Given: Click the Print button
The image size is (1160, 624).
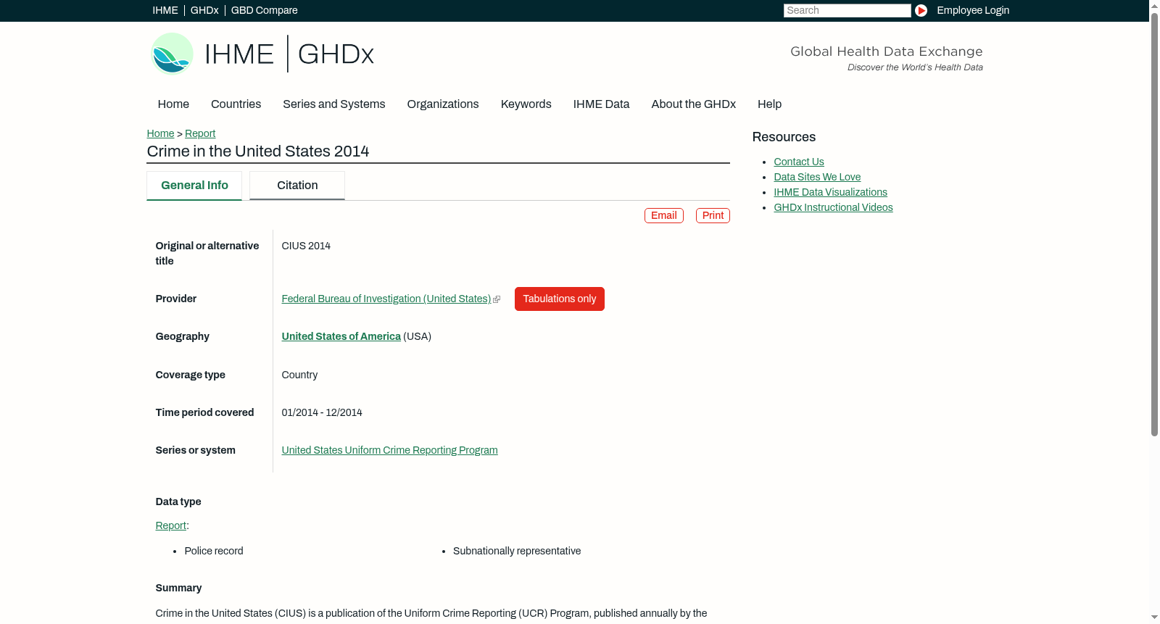Looking at the screenshot, I should 713,215.
